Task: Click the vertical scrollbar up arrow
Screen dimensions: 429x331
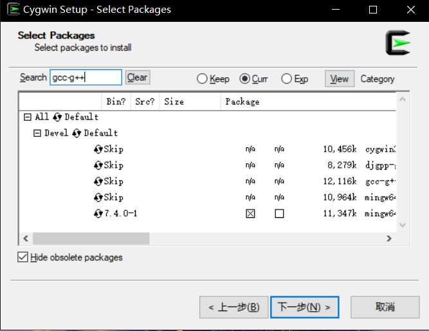Action: pyautogui.click(x=402, y=100)
